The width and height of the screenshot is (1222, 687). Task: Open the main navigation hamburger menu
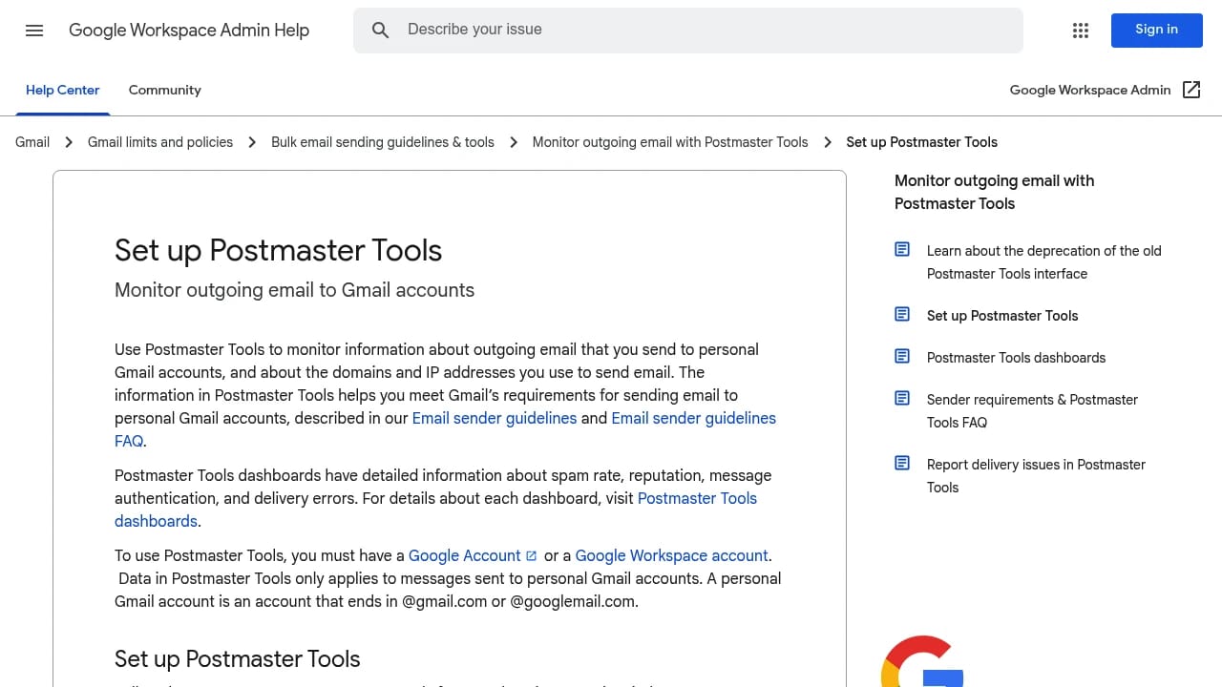click(x=34, y=31)
